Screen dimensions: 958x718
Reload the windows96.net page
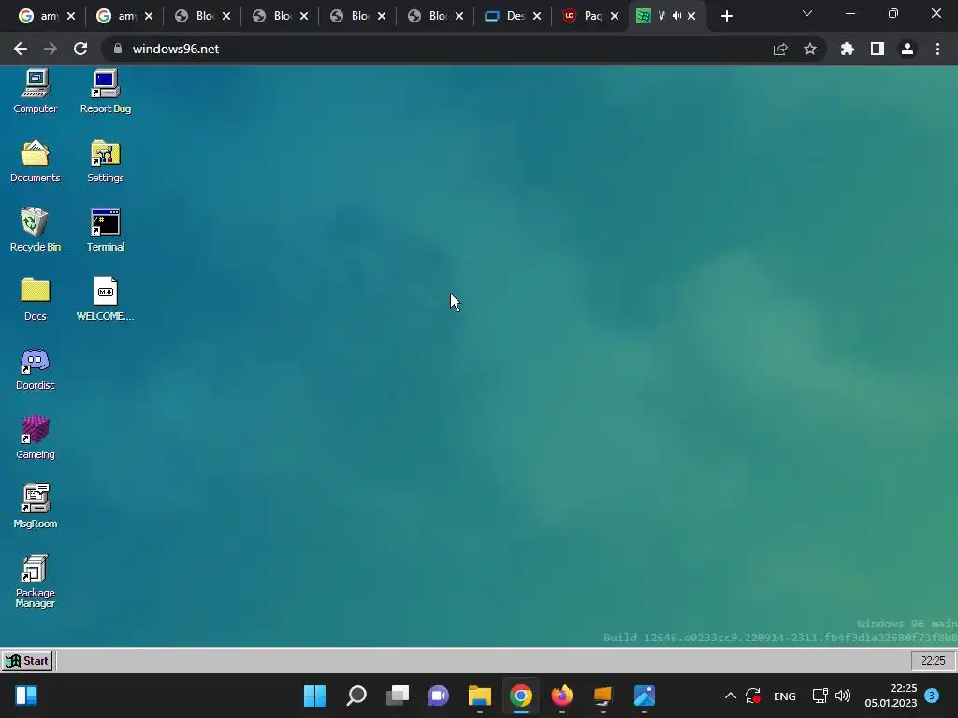pyautogui.click(x=80, y=49)
